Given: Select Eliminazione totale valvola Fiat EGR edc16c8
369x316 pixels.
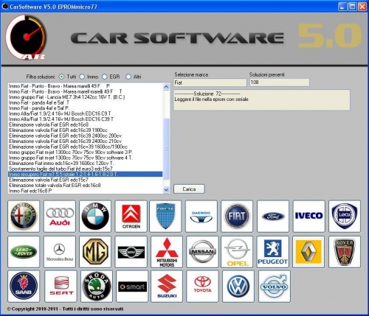Looking at the screenshot, I should coord(85,186).
